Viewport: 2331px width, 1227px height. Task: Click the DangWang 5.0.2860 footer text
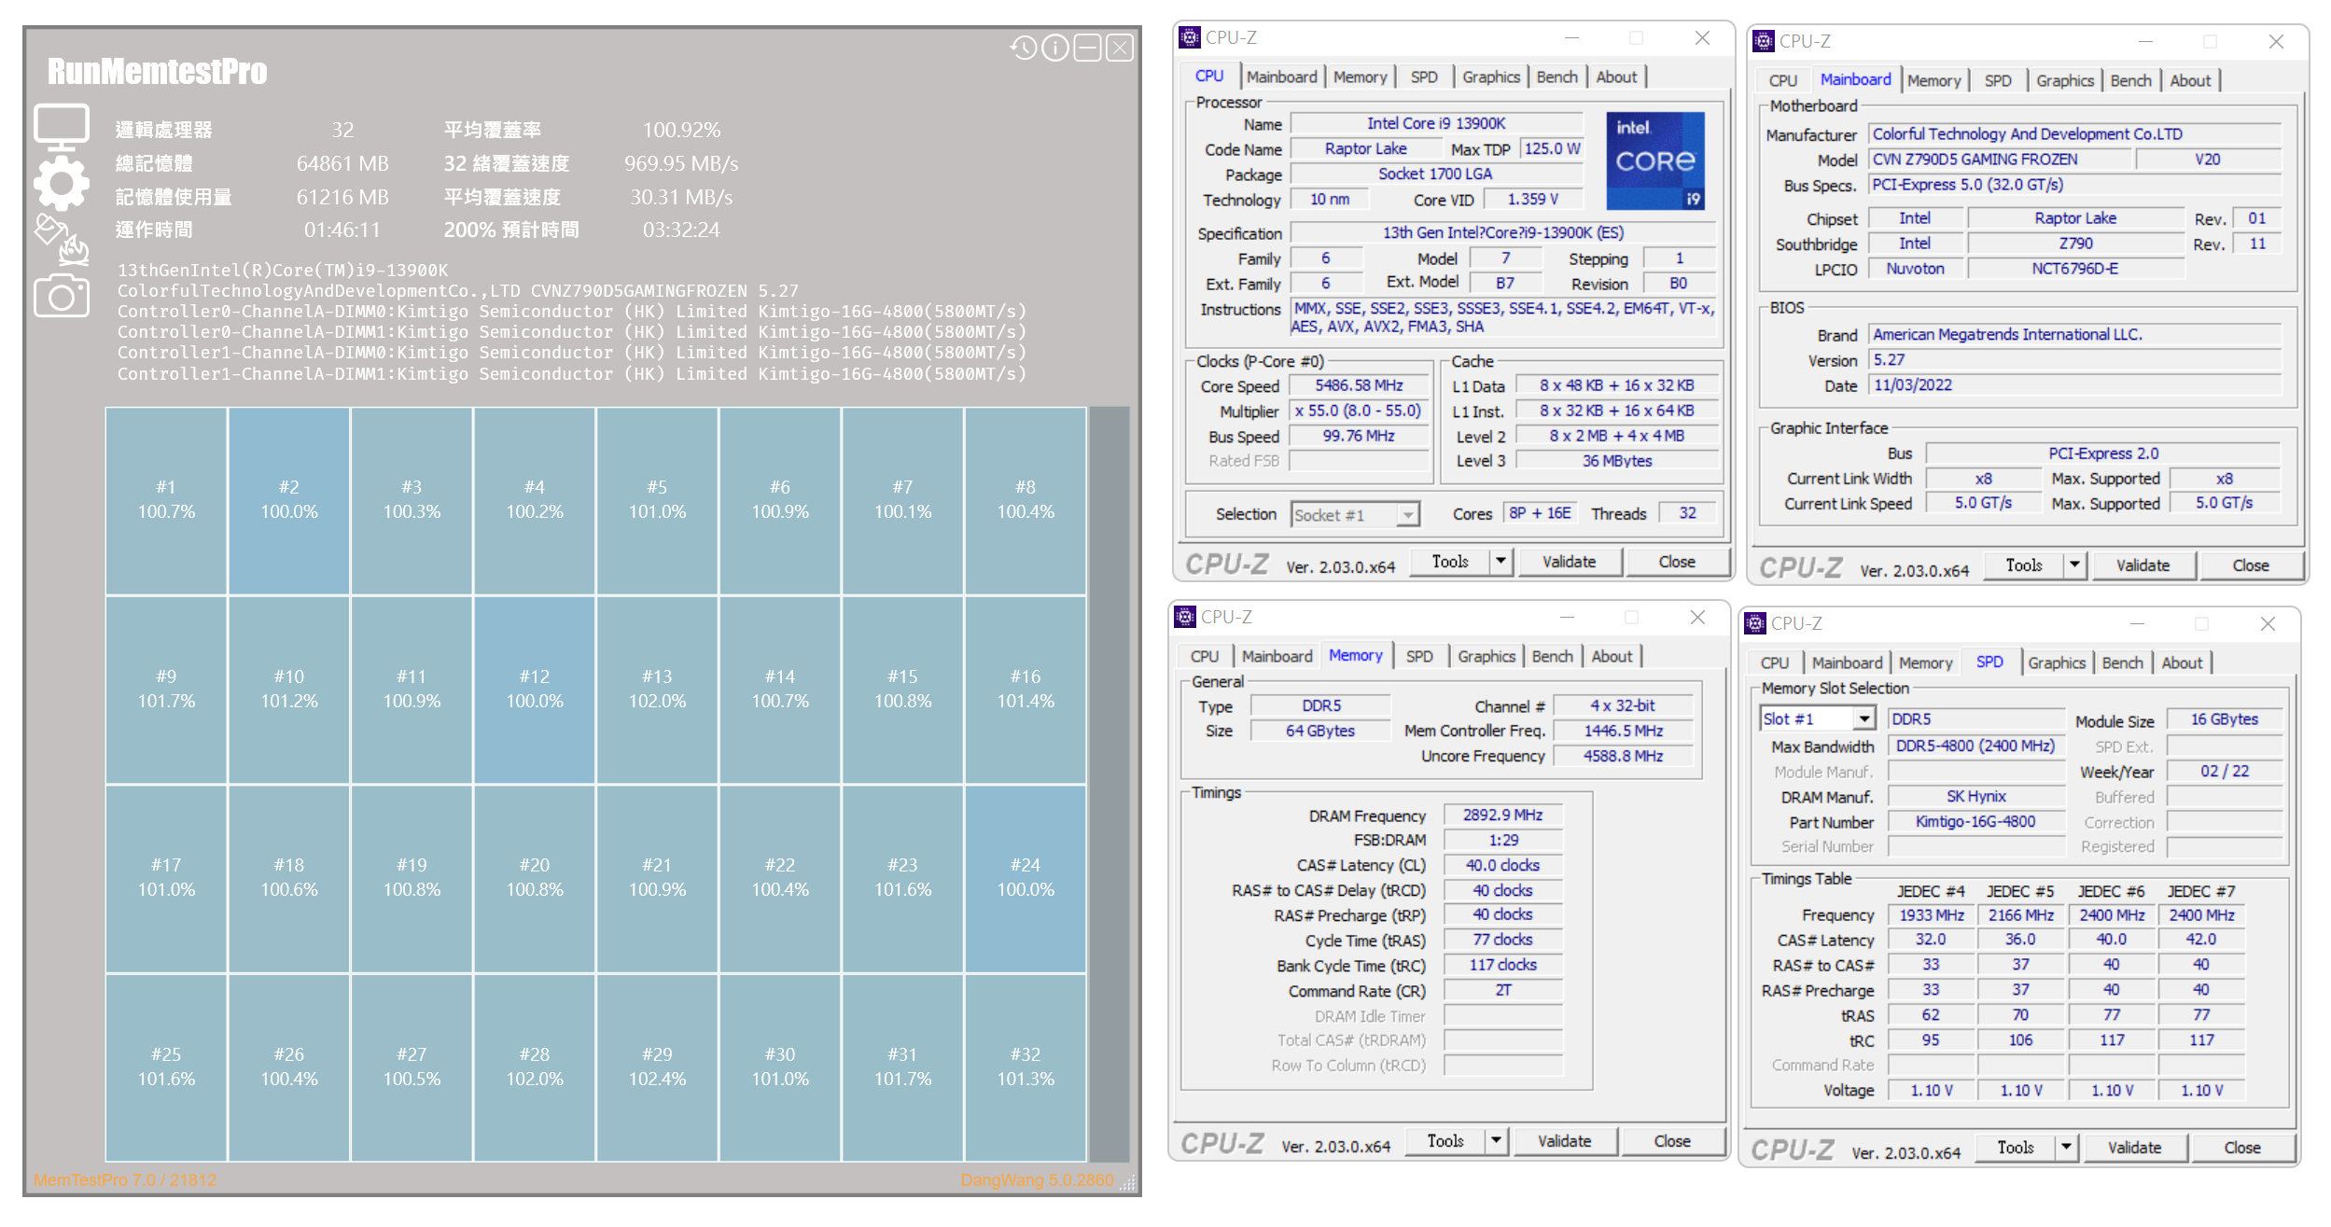tap(1037, 1180)
